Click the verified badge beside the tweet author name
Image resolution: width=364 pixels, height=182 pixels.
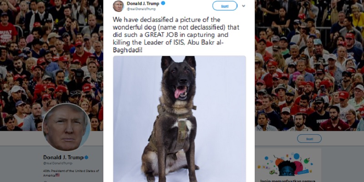tap(163, 3)
